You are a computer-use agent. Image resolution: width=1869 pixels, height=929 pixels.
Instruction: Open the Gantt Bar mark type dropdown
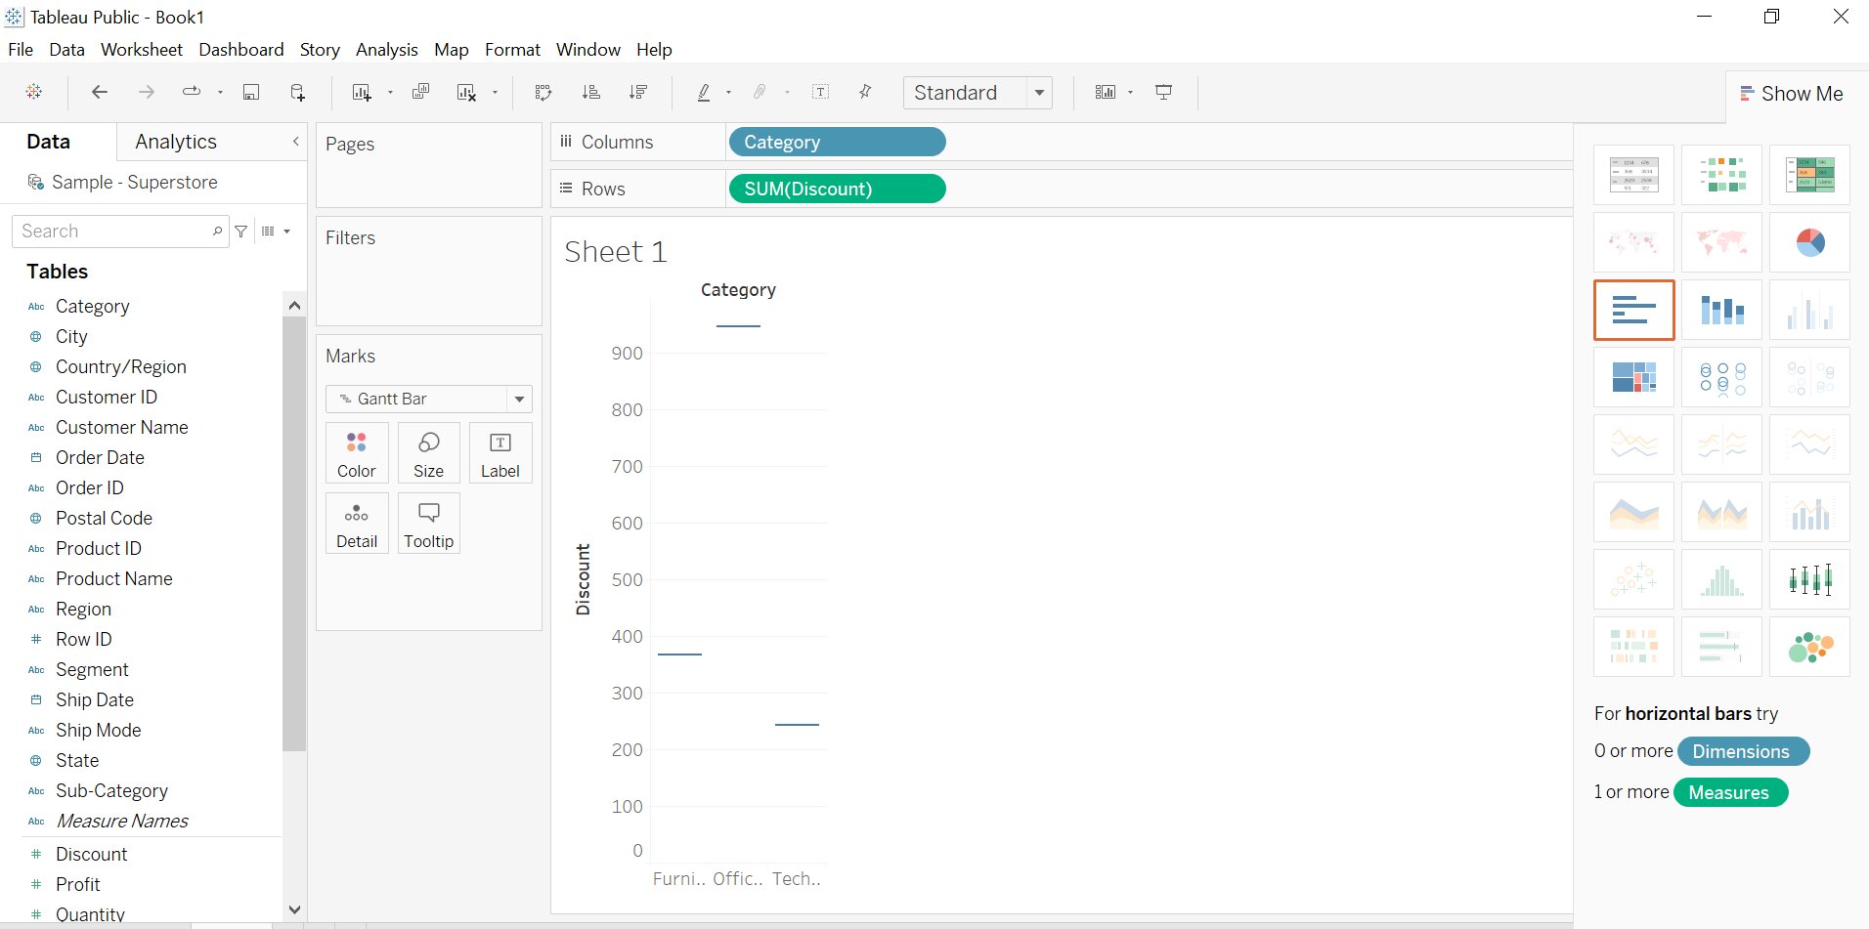click(519, 399)
